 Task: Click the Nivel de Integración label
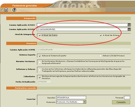25,34
